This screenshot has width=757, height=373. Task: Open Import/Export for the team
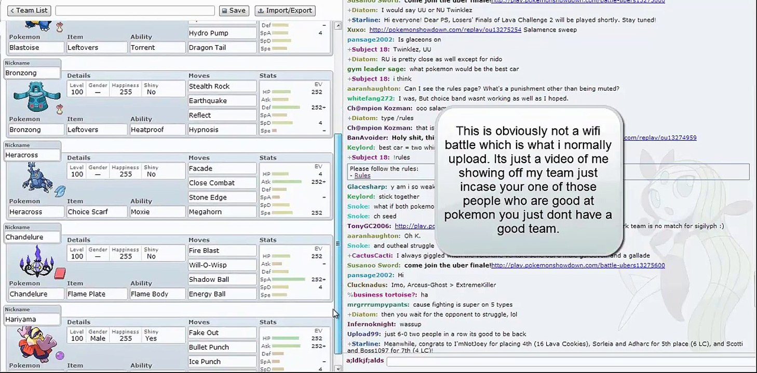[285, 10]
